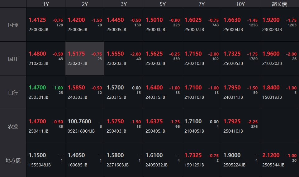Select the 5Y column header

163,4
